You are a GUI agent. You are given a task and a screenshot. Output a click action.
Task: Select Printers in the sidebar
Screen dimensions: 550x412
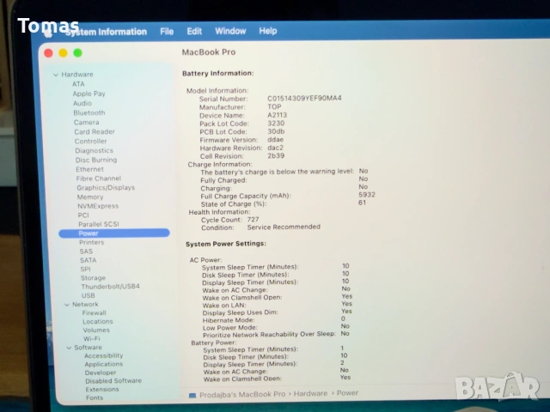[x=92, y=242]
